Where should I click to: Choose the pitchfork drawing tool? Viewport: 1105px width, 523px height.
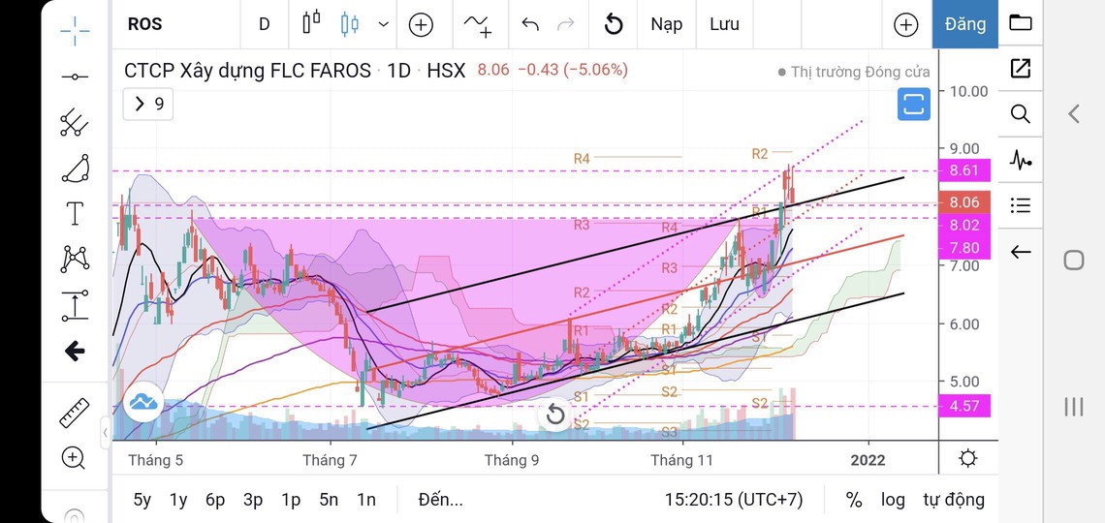pos(74,122)
